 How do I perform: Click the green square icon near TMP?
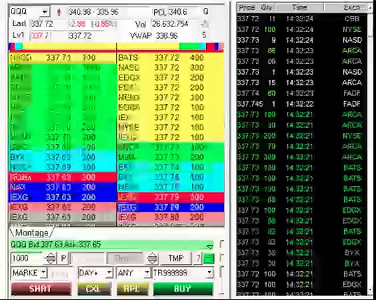click(x=208, y=259)
